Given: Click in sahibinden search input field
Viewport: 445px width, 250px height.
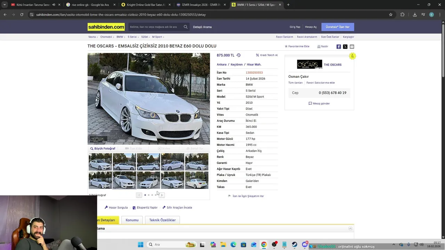Looking at the screenshot, I should [x=155, y=27].
